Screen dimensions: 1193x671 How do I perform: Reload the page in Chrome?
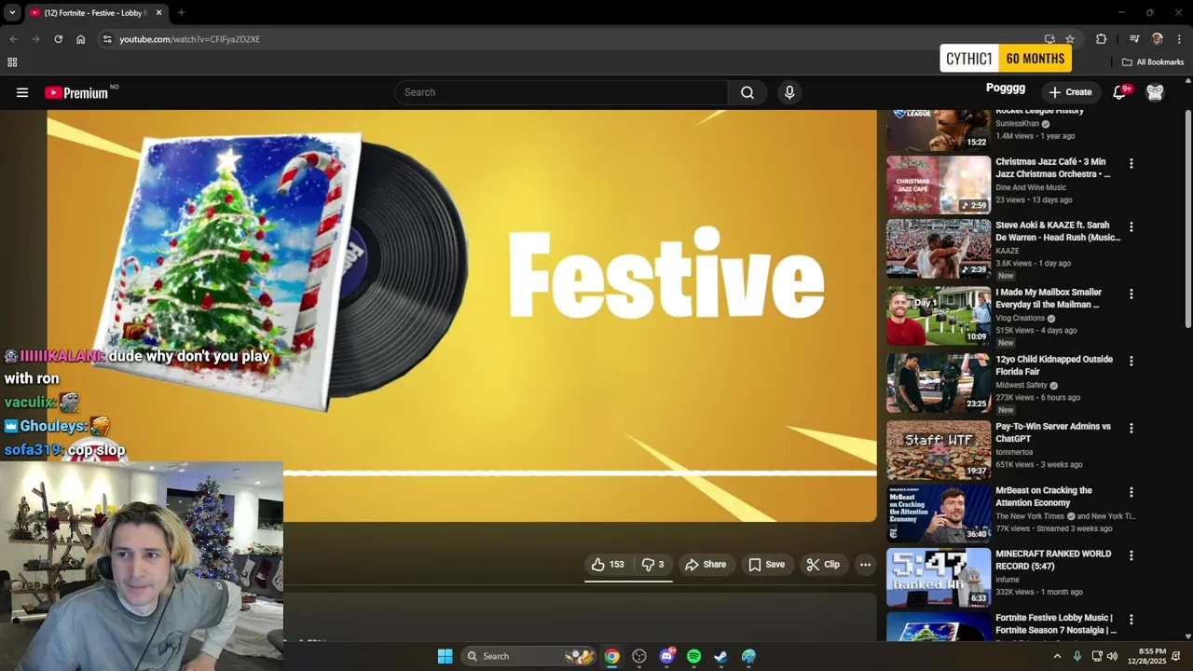click(x=58, y=39)
